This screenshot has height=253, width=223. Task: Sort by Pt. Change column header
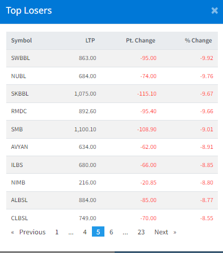[x=141, y=40]
